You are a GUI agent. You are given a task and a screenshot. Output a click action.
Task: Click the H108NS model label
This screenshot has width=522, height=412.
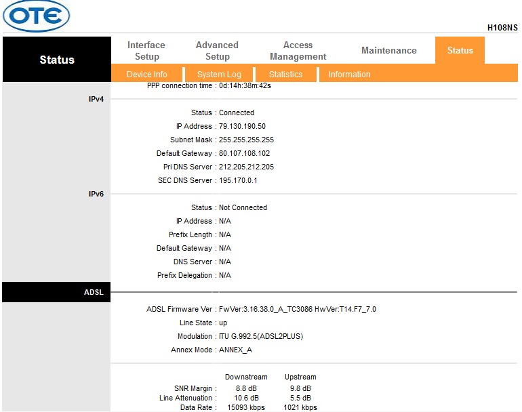pyautogui.click(x=502, y=28)
